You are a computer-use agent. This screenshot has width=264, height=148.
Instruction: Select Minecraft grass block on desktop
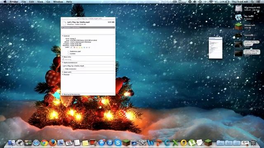[x=238, y=26]
